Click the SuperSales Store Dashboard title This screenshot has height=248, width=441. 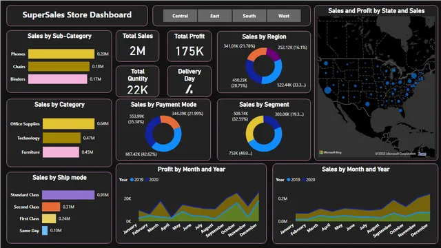click(x=76, y=14)
